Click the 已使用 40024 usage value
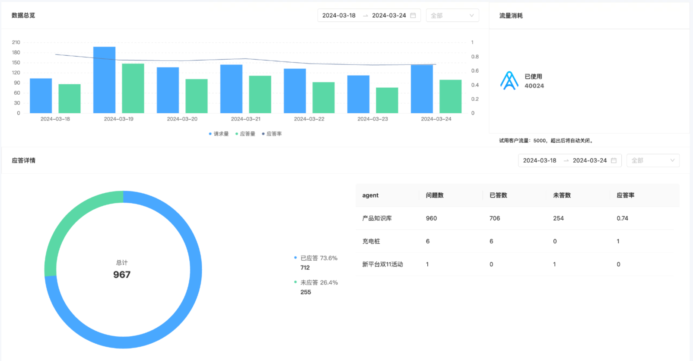The image size is (693, 361). point(534,81)
